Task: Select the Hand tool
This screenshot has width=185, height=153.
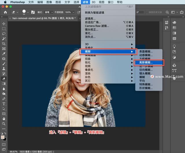Action: pyautogui.click(x=4, y=119)
